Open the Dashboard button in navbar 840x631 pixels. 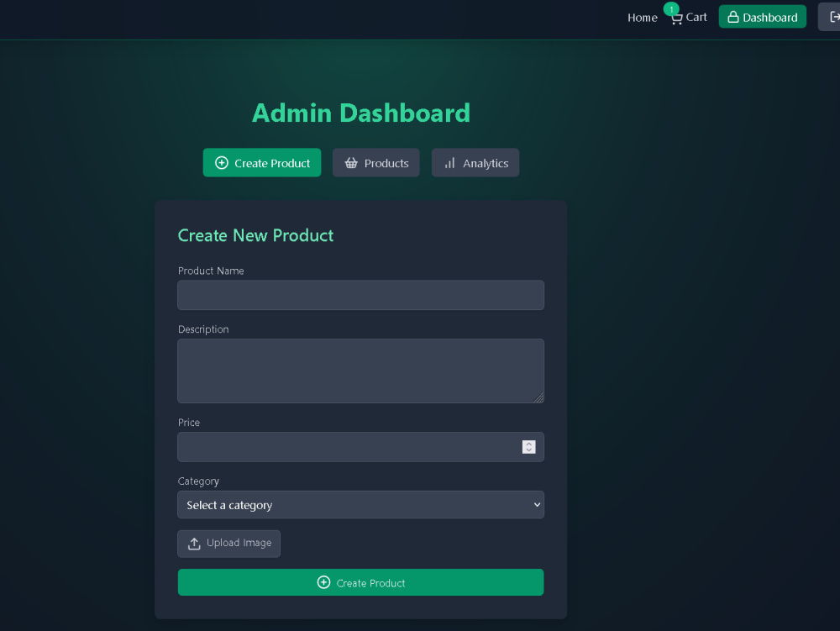pyautogui.click(x=763, y=17)
